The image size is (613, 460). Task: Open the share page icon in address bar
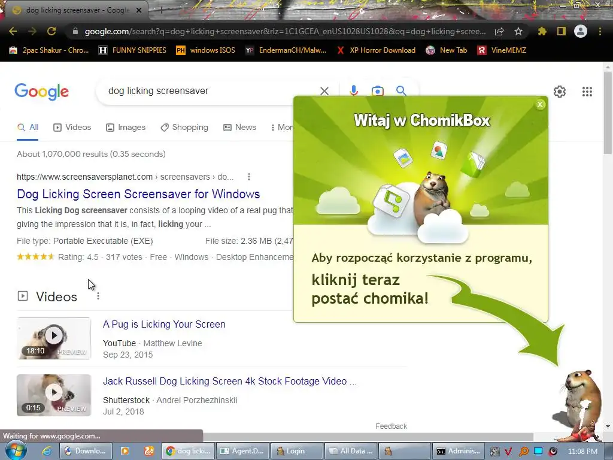pyautogui.click(x=499, y=31)
